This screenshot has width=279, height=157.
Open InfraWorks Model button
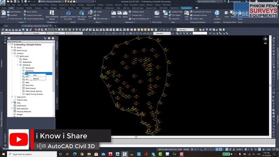(52, 15)
